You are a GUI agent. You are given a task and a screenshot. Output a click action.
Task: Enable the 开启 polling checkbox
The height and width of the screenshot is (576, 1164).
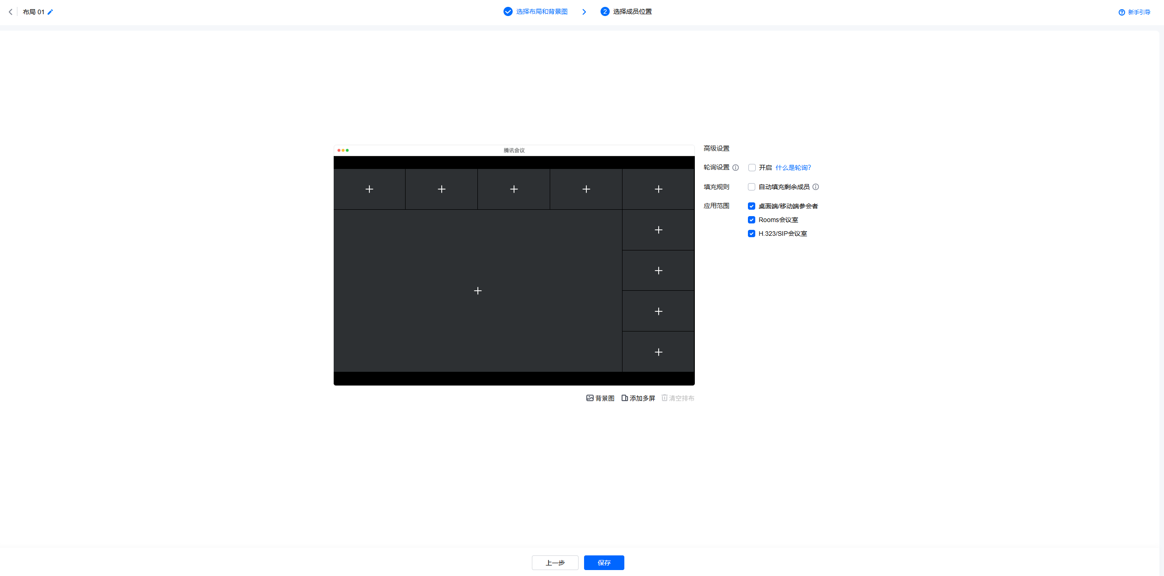752,168
